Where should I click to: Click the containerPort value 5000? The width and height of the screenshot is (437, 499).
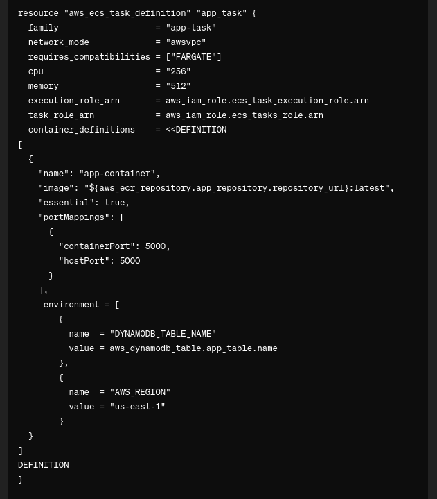[155, 246]
